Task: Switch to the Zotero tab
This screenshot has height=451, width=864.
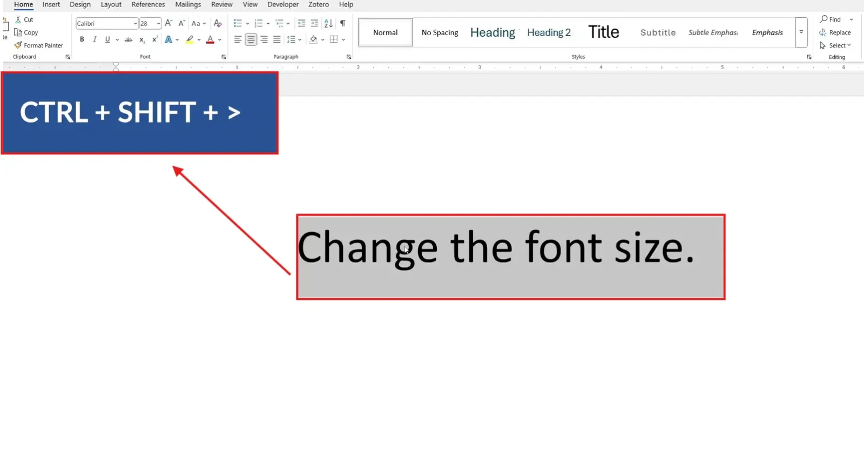Action: (319, 4)
